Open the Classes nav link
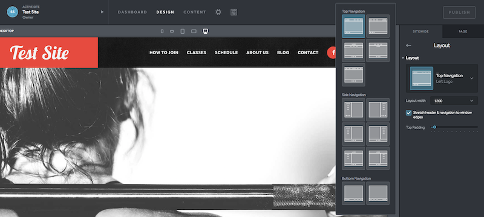484x217 pixels. (x=196, y=52)
